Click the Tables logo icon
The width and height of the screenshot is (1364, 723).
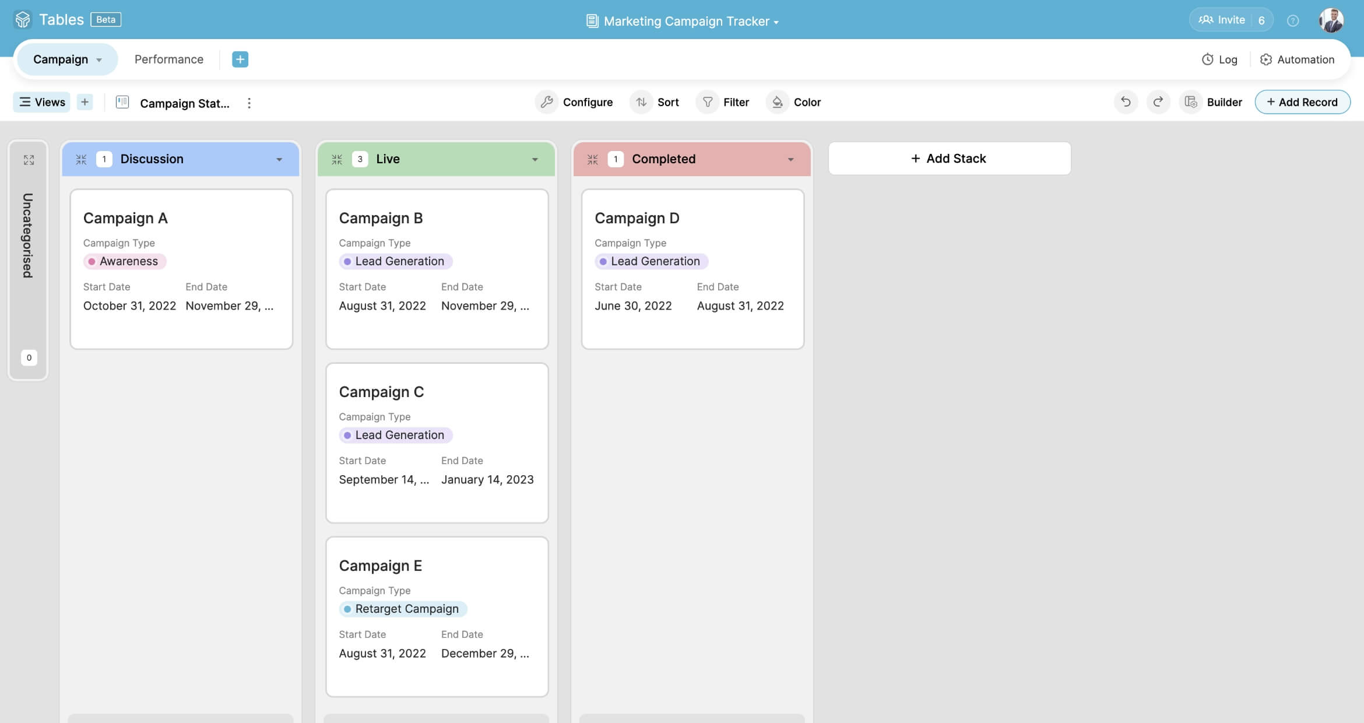point(23,20)
